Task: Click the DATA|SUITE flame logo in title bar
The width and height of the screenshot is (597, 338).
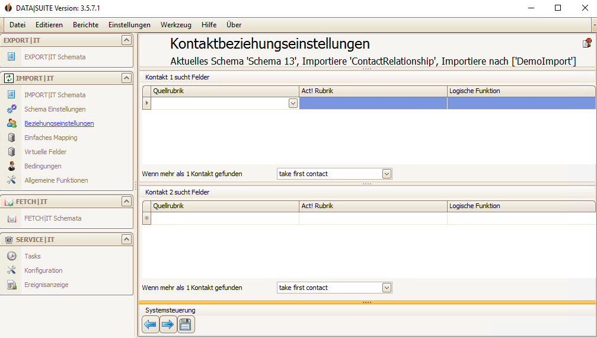Action: coord(8,8)
